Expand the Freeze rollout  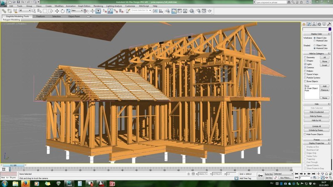pos(316,140)
